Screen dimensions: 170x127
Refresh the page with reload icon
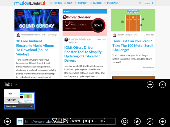pyautogui.click(x=125, y=121)
